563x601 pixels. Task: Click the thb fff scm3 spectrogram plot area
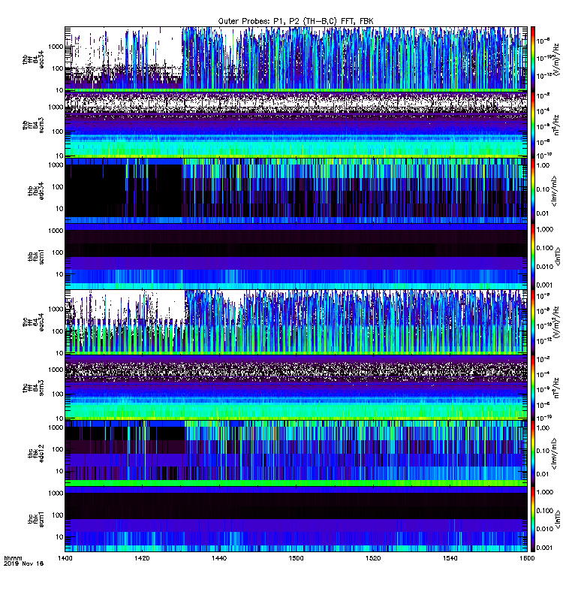296,125
